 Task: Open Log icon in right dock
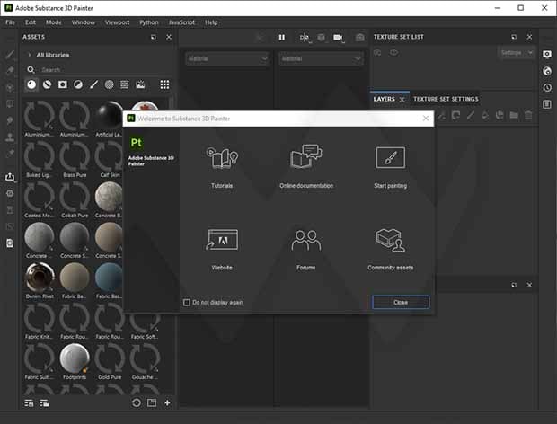tap(547, 104)
